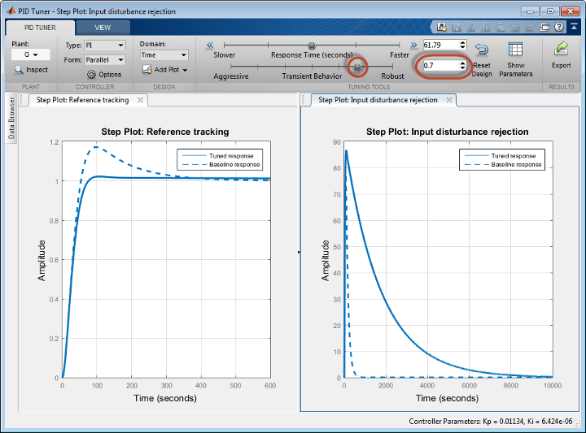Screen dimensions: 586x433
Task: Click the Paste icon in quick access toolbar
Action: (501, 27)
